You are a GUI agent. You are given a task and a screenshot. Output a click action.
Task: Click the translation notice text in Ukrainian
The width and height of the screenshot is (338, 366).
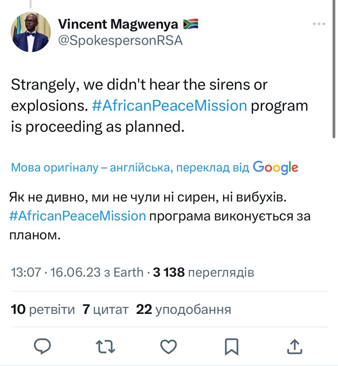[x=128, y=167]
